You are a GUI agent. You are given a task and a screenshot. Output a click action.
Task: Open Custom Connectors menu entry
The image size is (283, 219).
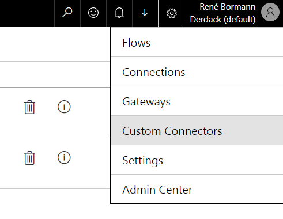point(197,130)
